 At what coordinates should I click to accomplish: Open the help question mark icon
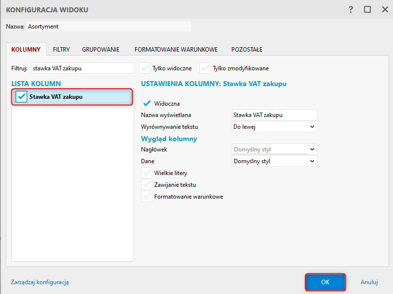tap(351, 9)
